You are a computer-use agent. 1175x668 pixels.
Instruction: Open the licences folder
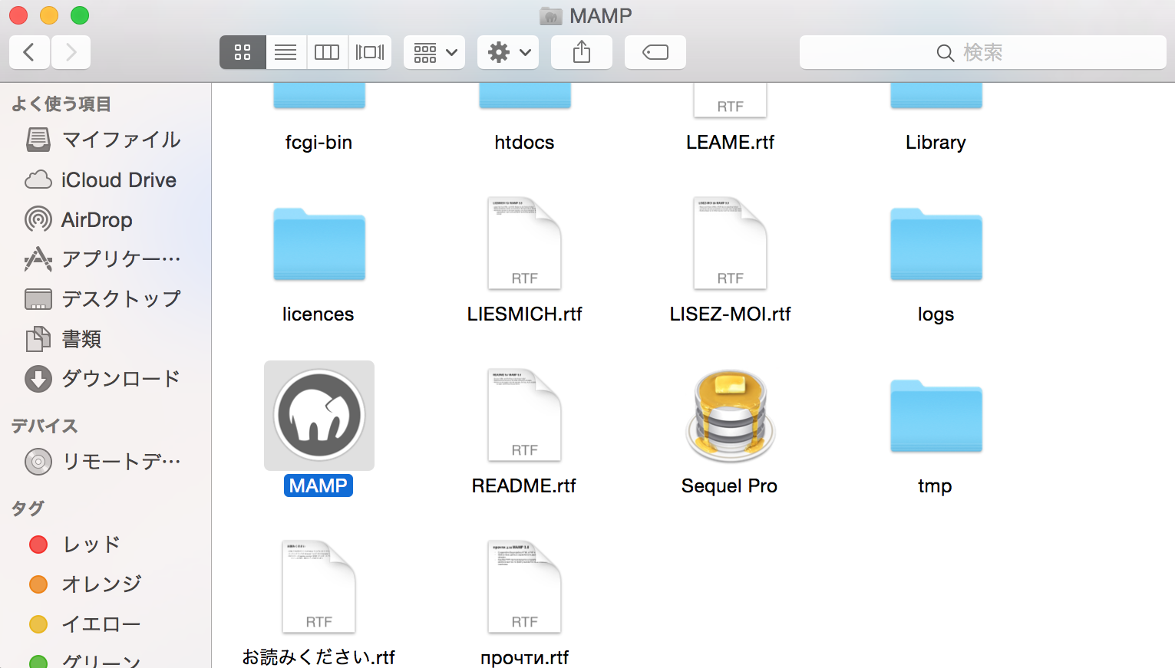tap(319, 245)
